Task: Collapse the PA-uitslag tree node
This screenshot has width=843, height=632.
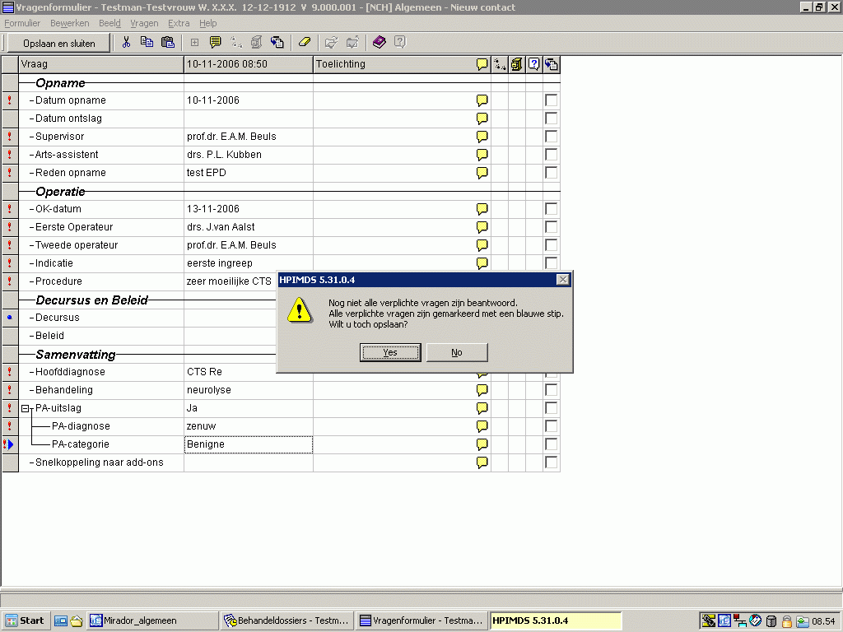Action: pyautogui.click(x=26, y=408)
